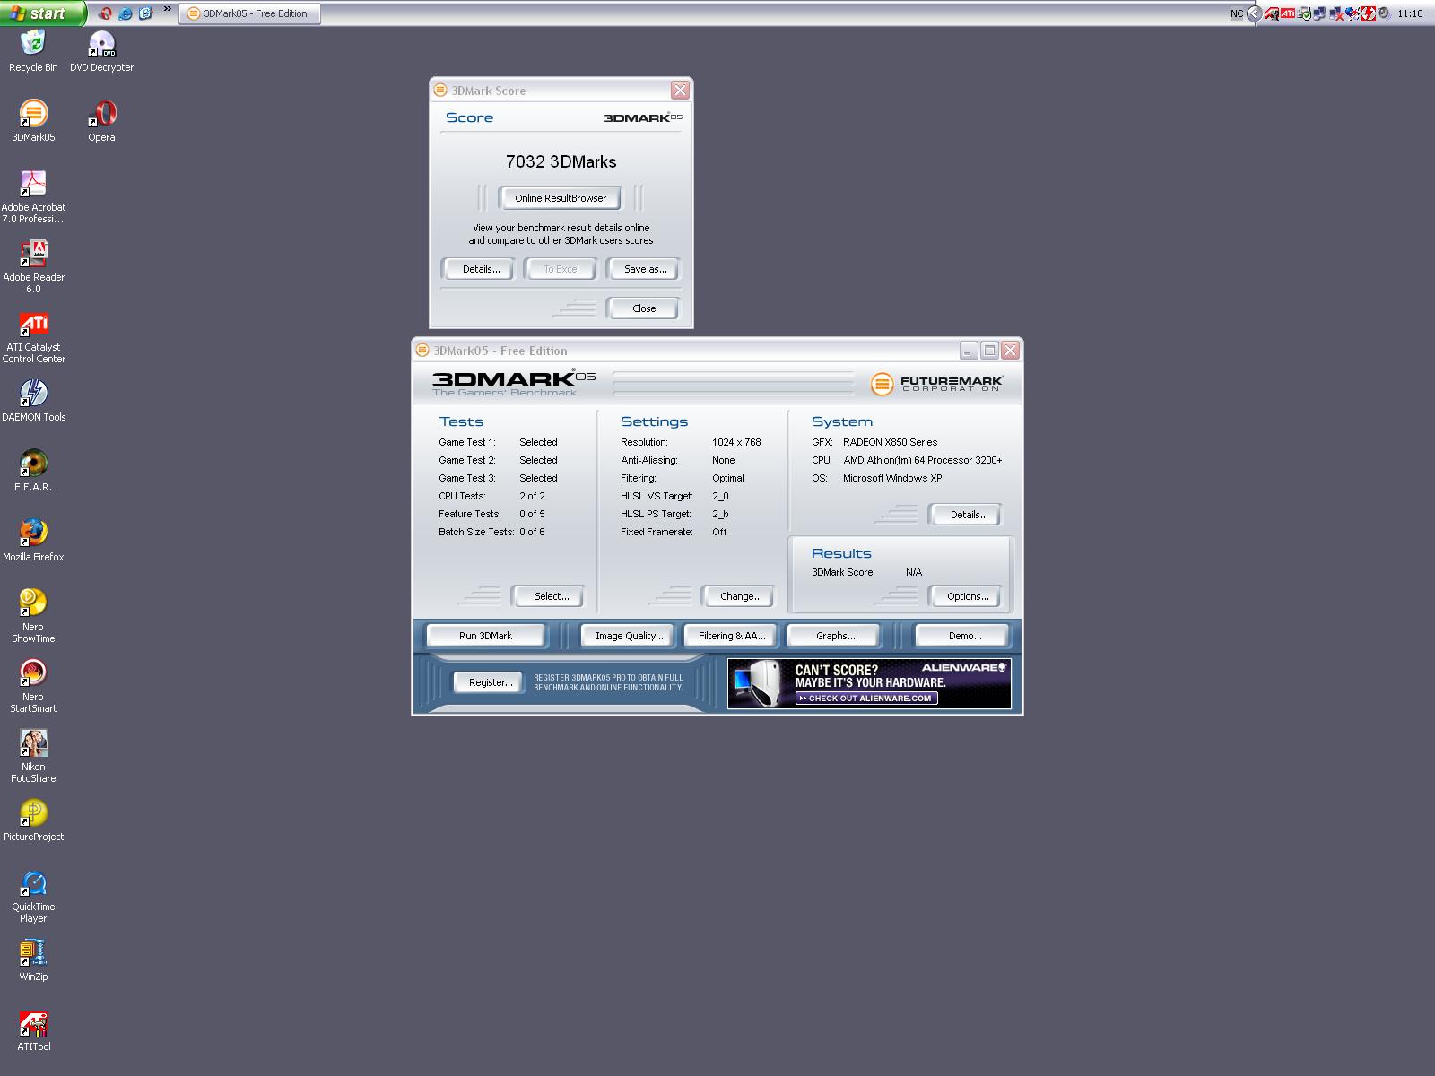1435x1076 pixels.
Task: Click the Show Desktop quick launch icon
Action: [x=145, y=13]
